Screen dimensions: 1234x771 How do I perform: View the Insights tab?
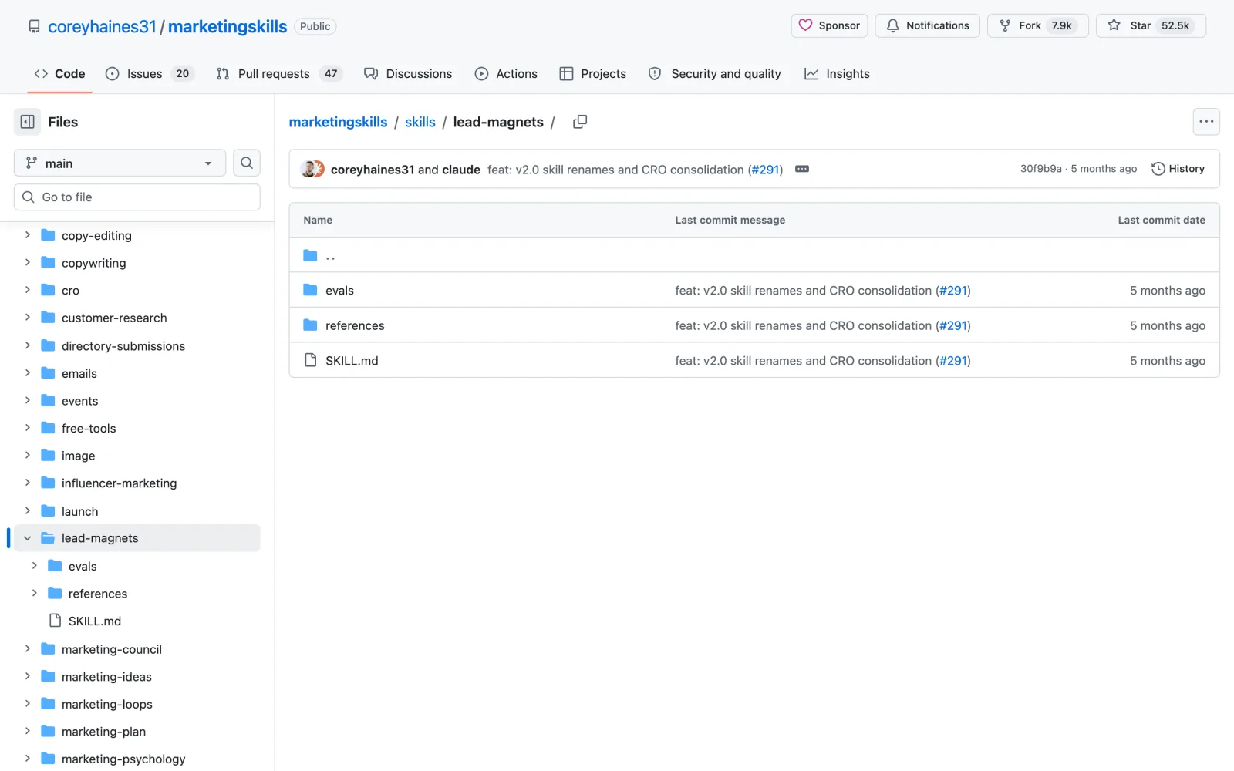click(837, 74)
